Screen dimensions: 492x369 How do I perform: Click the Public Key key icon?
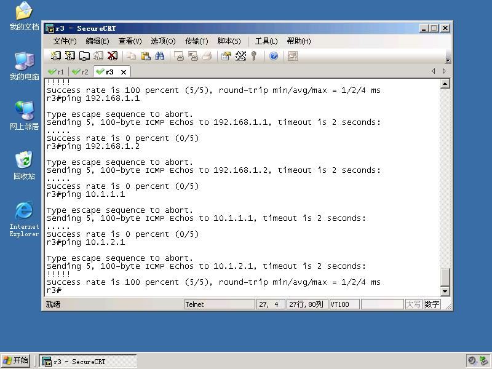click(x=254, y=56)
